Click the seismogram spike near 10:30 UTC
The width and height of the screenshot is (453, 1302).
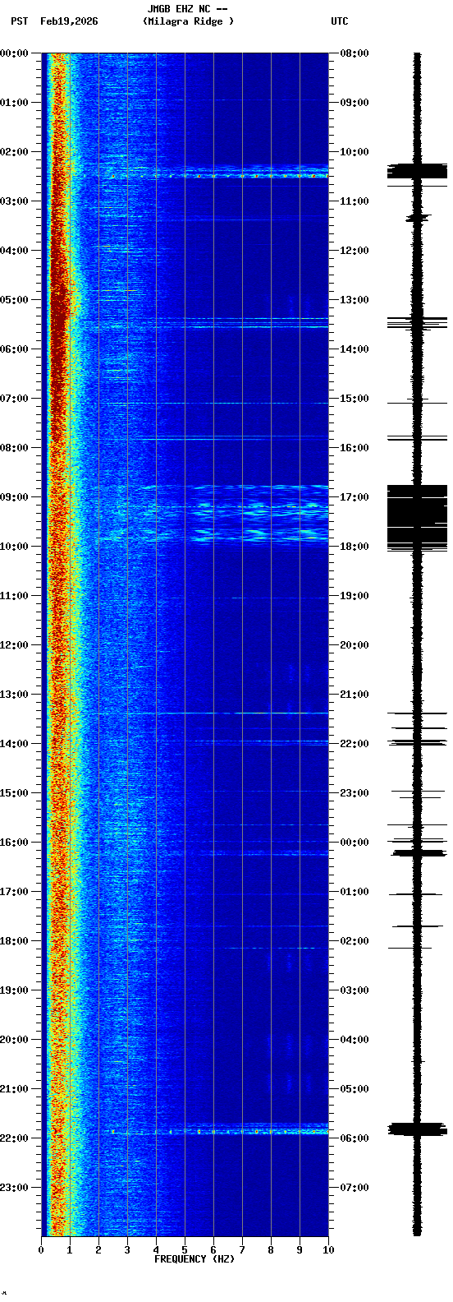pos(417,171)
